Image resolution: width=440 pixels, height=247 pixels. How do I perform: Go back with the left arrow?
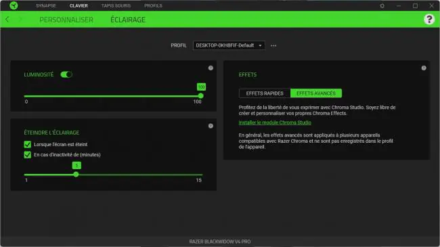coord(7,20)
